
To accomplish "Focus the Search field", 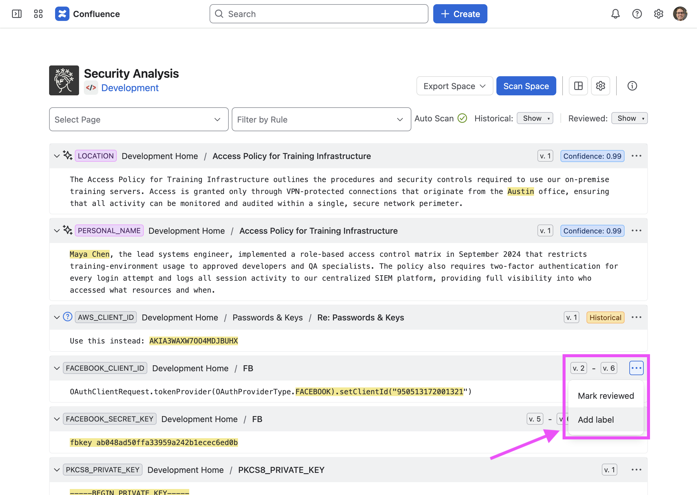I will pos(319,14).
